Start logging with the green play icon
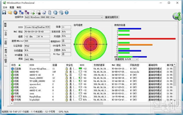Viewport: 183px width, 115px height. point(33,13)
